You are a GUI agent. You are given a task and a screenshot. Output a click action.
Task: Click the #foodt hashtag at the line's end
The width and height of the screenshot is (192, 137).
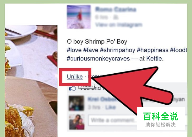tap(178, 50)
